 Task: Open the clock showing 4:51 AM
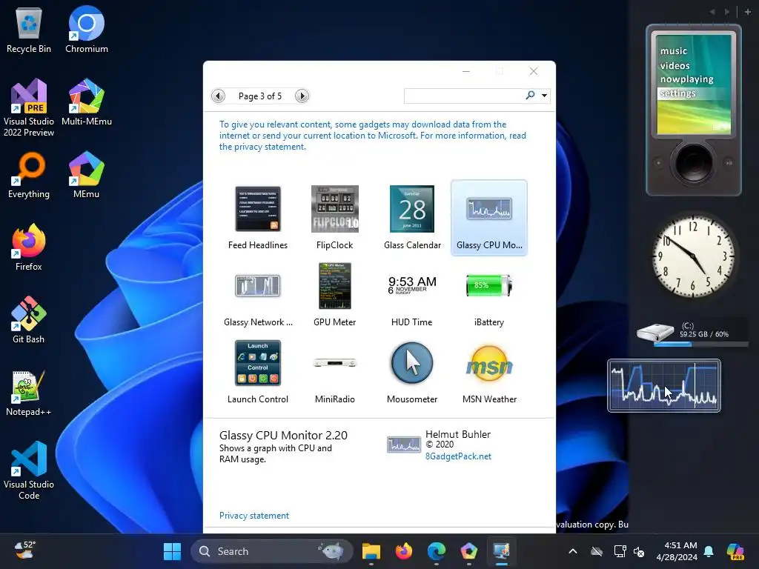(x=677, y=551)
